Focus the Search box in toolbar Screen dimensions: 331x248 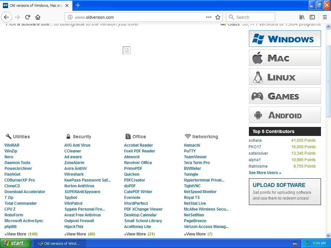tap(251, 17)
